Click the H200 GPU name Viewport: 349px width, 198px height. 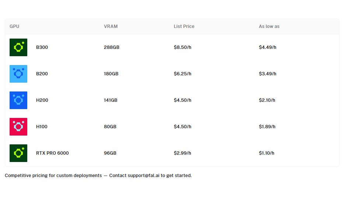42,100
